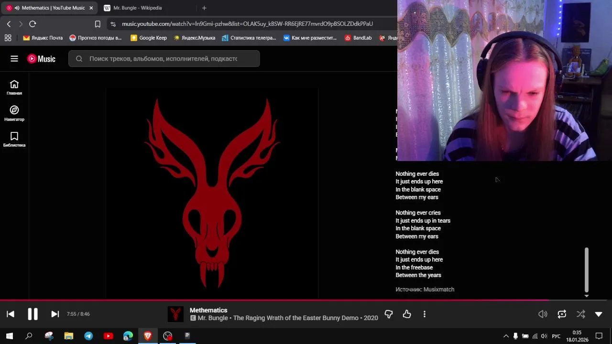Go back in browser history
The height and width of the screenshot is (344, 612).
(9, 24)
